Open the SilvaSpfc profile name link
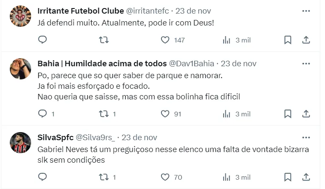The width and height of the screenshot is (325, 189). pyautogui.click(x=55, y=138)
